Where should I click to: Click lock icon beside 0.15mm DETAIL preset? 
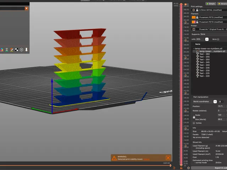197,10
